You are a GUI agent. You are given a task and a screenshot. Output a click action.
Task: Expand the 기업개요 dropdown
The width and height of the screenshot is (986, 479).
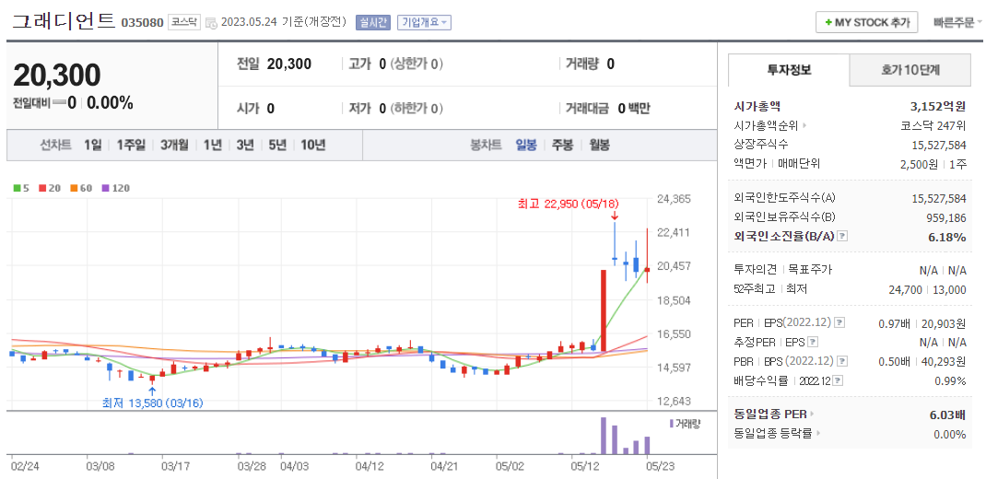click(424, 23)
